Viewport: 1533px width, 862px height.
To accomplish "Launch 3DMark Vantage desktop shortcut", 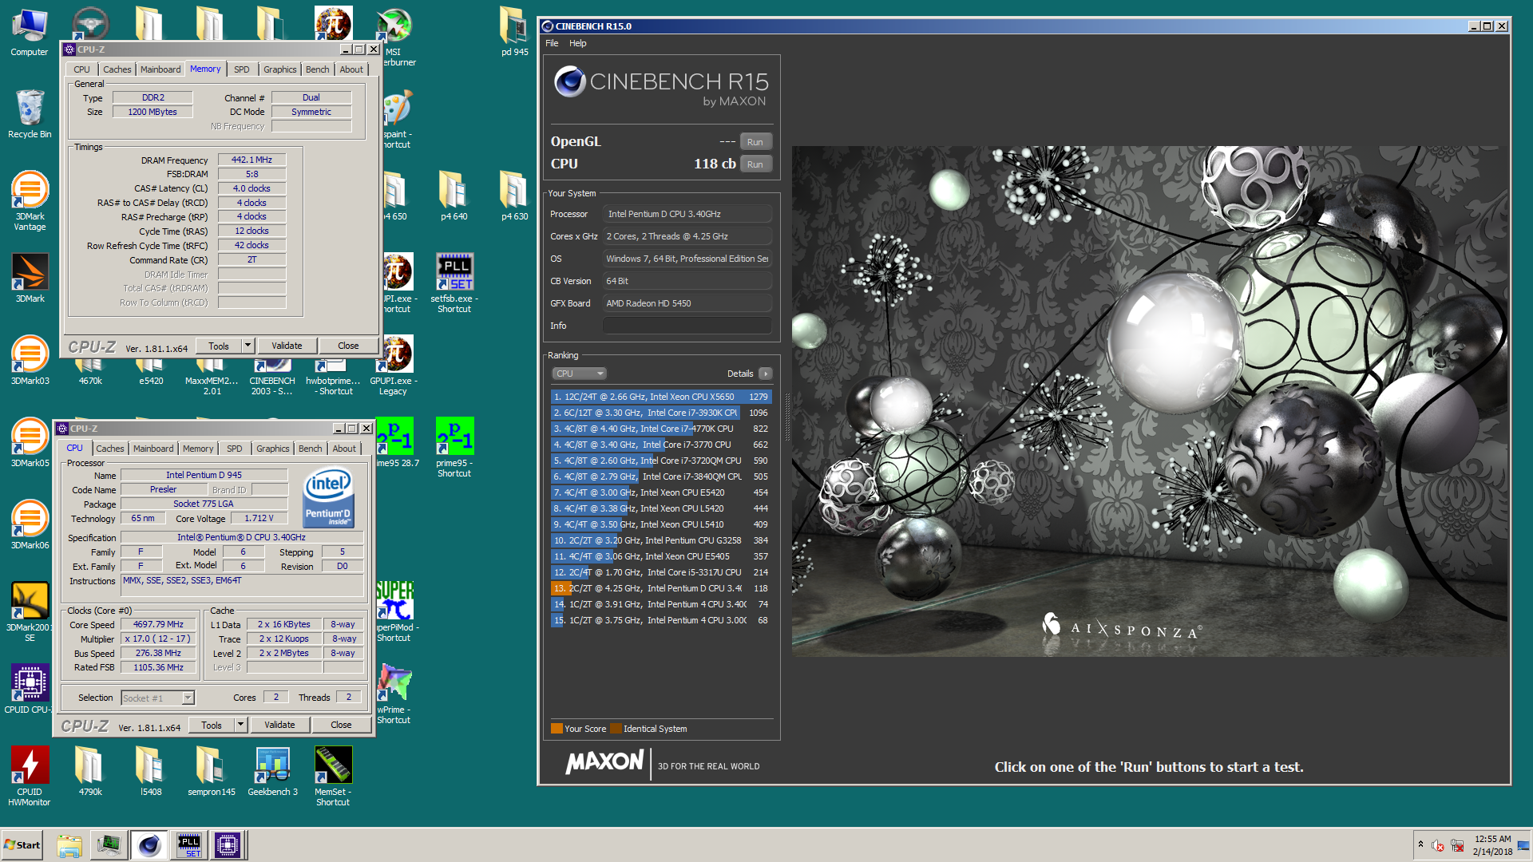I will (x=30, y=201).
